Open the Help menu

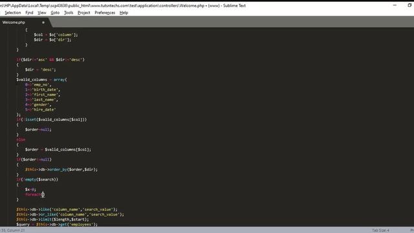(x=124, y=13)
